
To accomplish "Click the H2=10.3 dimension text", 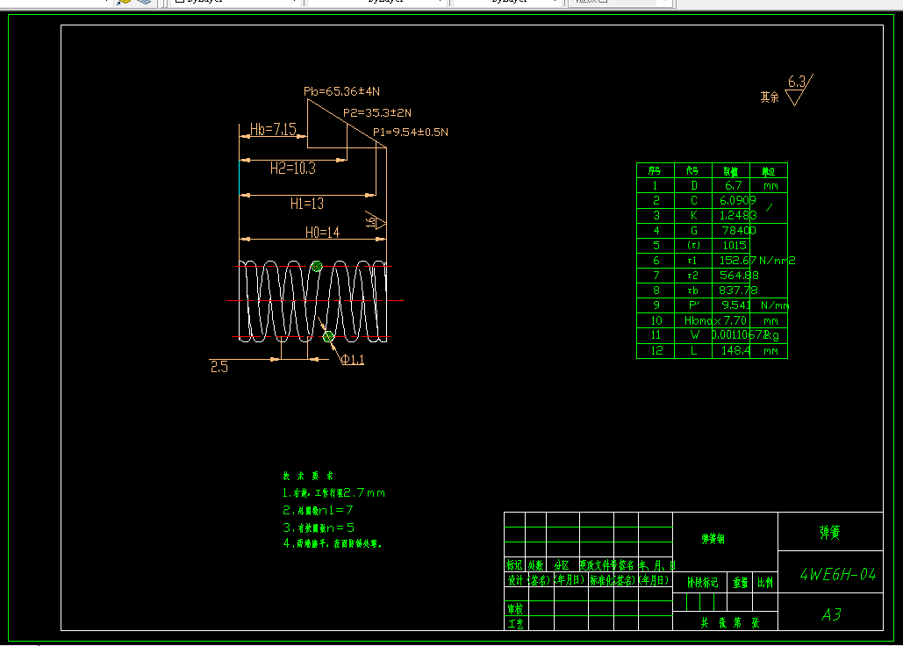I will (293, 168).
